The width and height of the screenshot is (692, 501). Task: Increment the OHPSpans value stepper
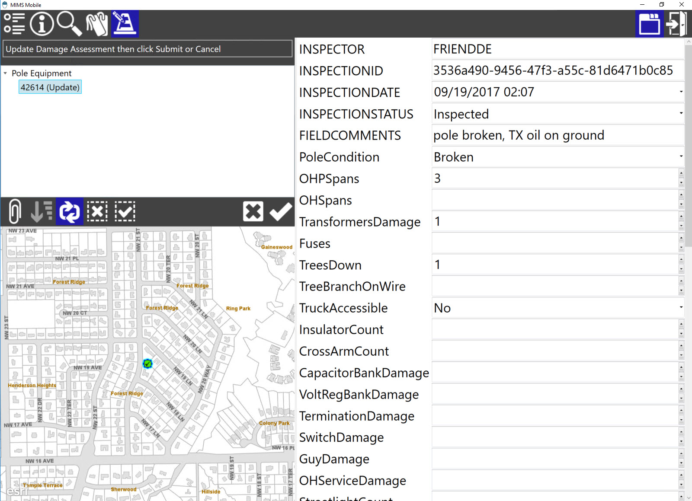681,174
